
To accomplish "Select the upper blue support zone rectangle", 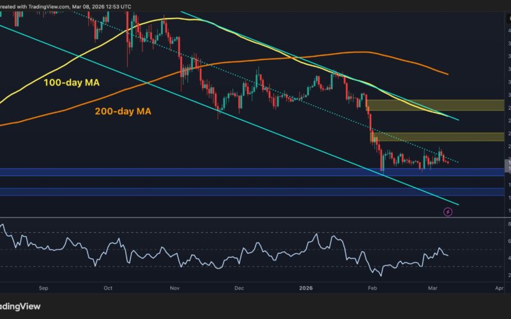I will click(x=256, y=172).
